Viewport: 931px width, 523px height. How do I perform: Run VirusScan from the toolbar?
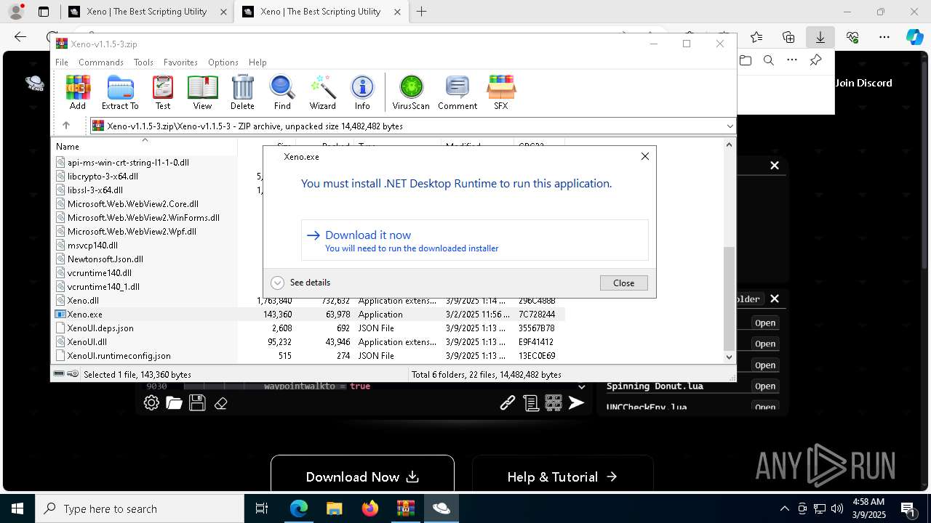tap(411, 92)
